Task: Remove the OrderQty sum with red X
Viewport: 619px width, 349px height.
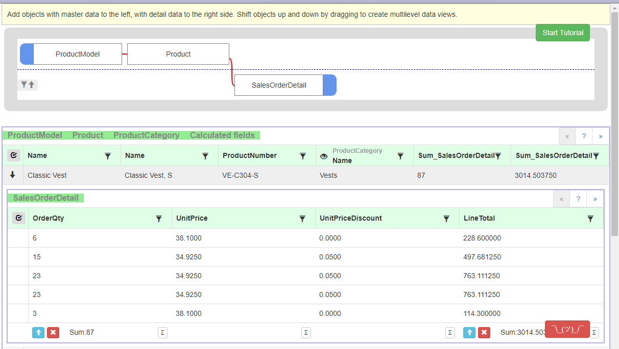Action: click(53, 333)
